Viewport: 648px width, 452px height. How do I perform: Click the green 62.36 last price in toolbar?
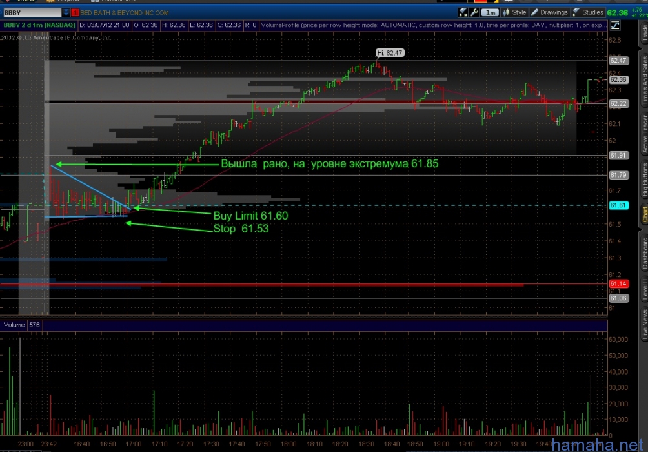pos(618,13)
